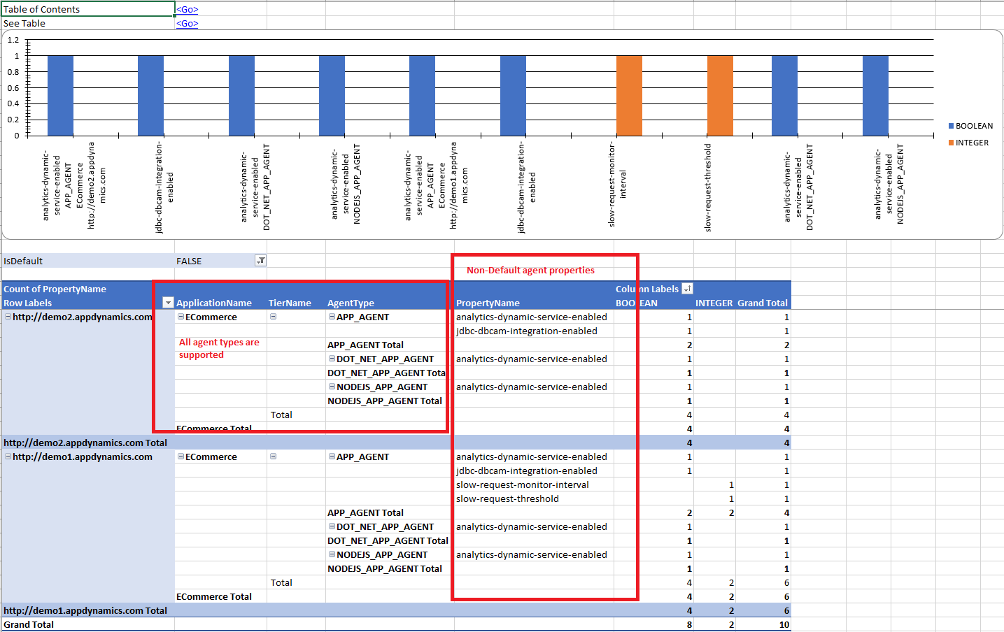The width and height of the screenshot is (1004, 632).
Task: Follow the Go link beside See Table
Action: pyautogui.click(x=187, y=23)
